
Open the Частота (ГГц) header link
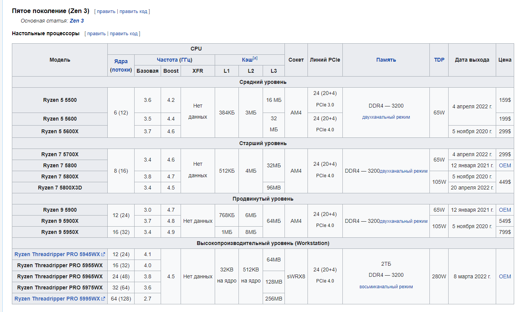click(x=174, y=60)
